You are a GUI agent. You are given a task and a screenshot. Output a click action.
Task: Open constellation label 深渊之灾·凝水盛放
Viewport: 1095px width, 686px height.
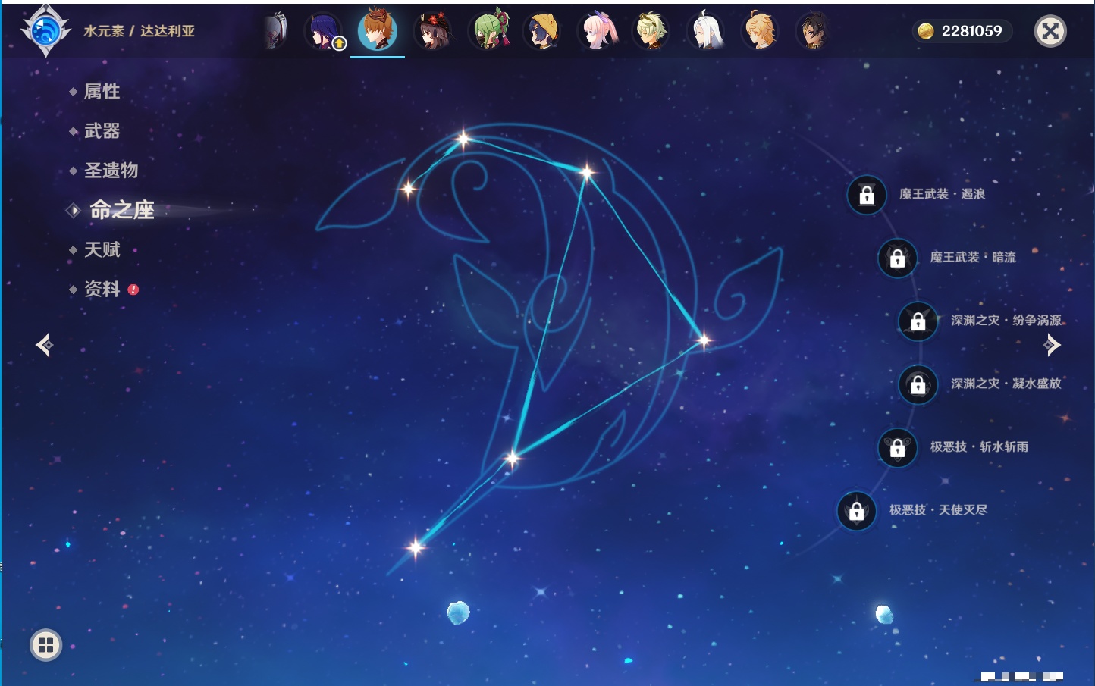tap(1006, 384)
